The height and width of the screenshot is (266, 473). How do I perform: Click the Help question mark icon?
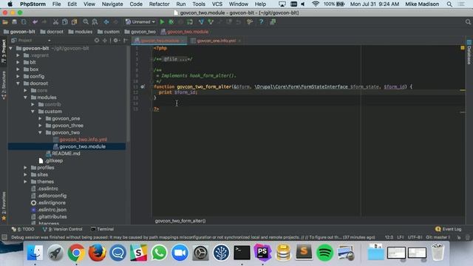point(261,22)
